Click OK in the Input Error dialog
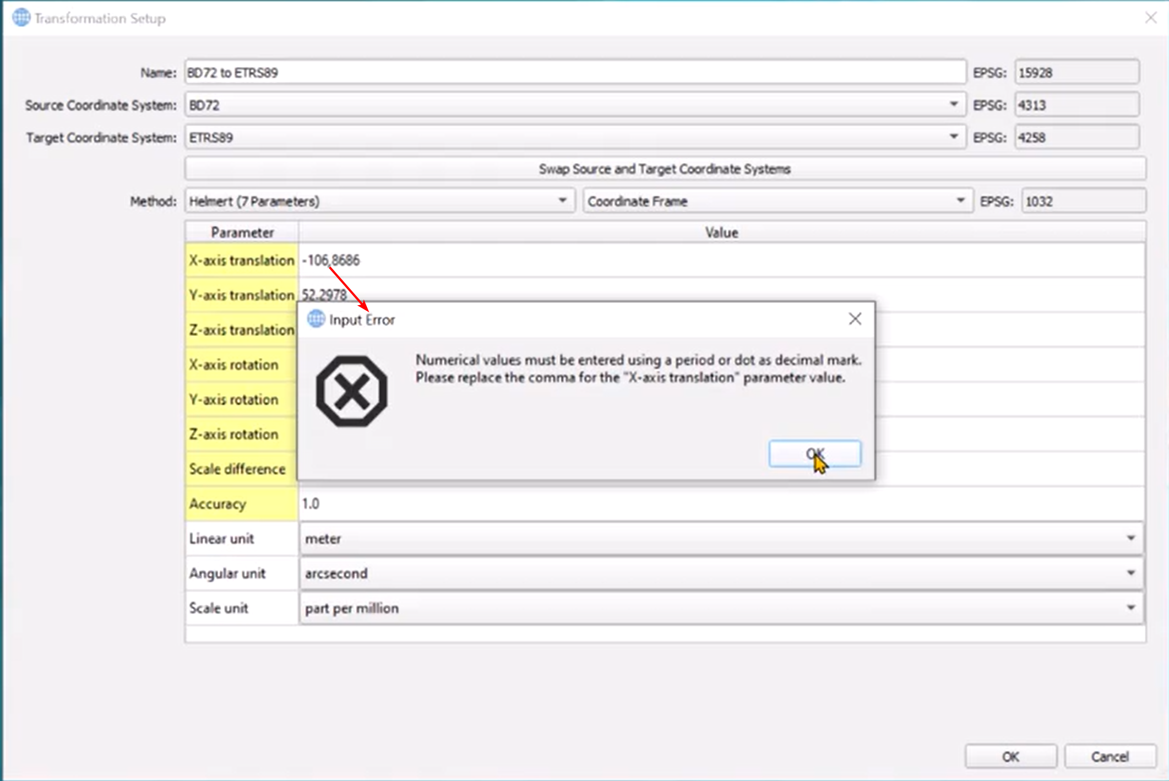Viewport: 1169px width, 781px height. pos(814,453)
